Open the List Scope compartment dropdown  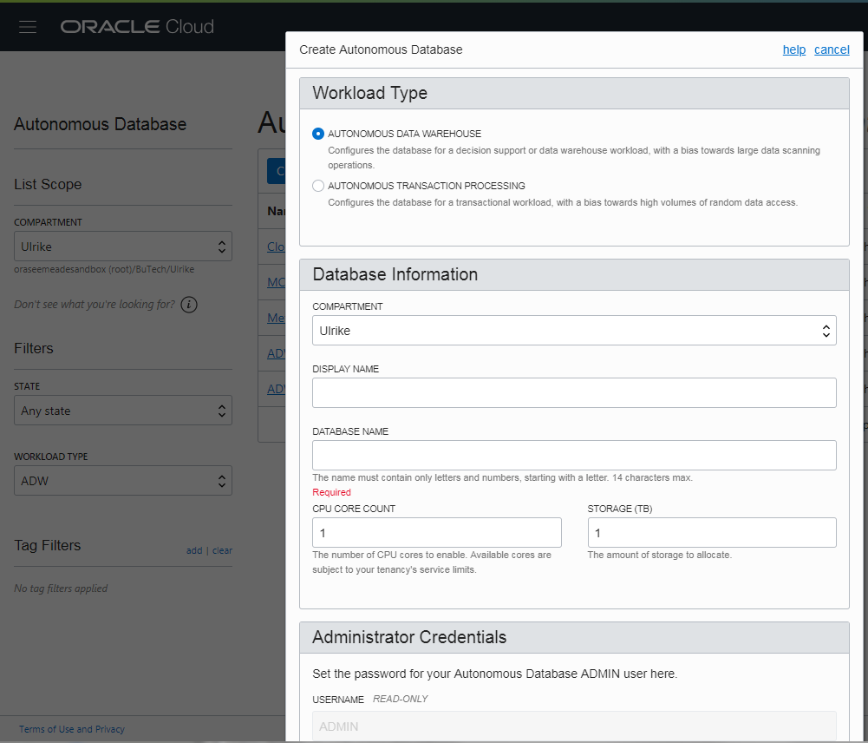(x=123, y=247)
